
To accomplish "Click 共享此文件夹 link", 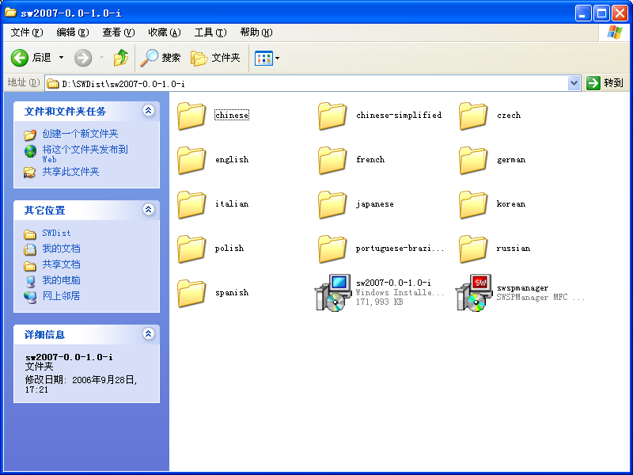I will coord(70,172).
